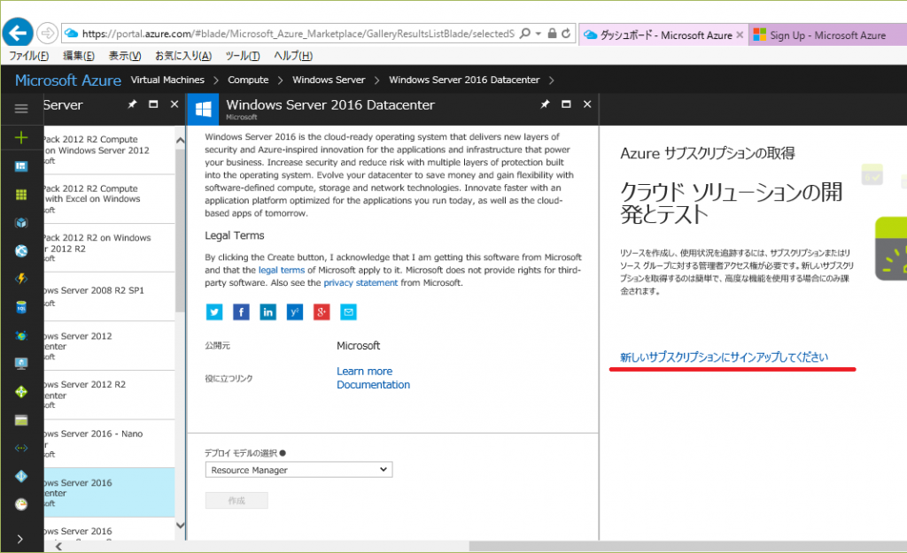Share via the Google Plus icon

[x=321, y=312]
